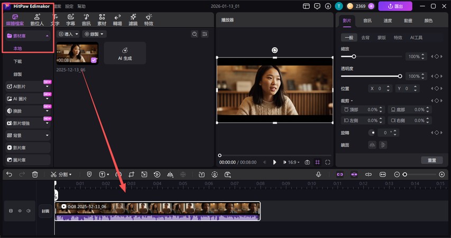Switch to the 動畫 animation tab
451x238 pixels.
(408, 21)
